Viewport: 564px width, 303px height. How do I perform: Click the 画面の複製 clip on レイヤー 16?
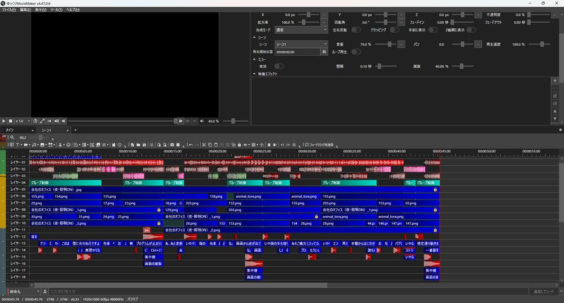pyautogui.click(x=153, y=264)
